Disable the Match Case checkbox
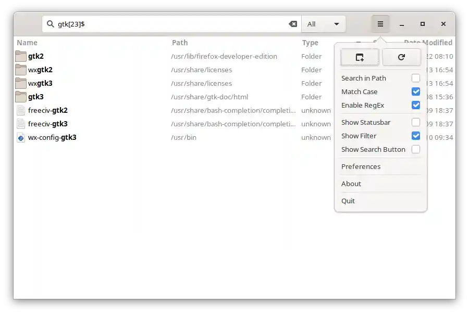Viewport: 469px width, 314px height. click(416, 91)
